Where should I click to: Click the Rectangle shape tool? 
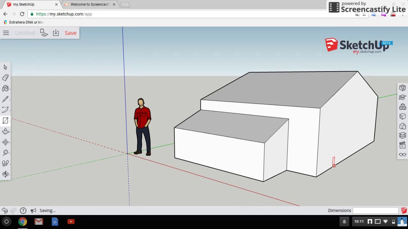point(5,121)
